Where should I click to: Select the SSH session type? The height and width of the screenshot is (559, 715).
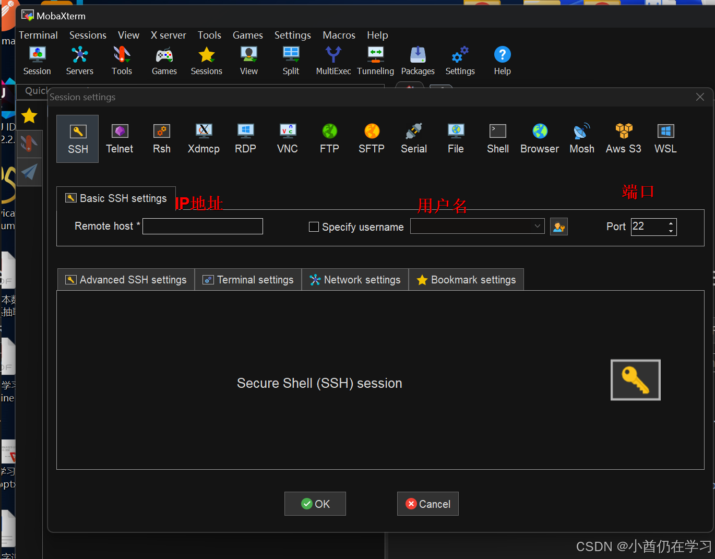coord(78,139)
